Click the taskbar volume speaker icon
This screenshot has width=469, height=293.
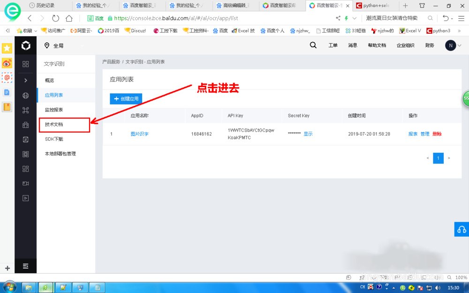(438, 288)
